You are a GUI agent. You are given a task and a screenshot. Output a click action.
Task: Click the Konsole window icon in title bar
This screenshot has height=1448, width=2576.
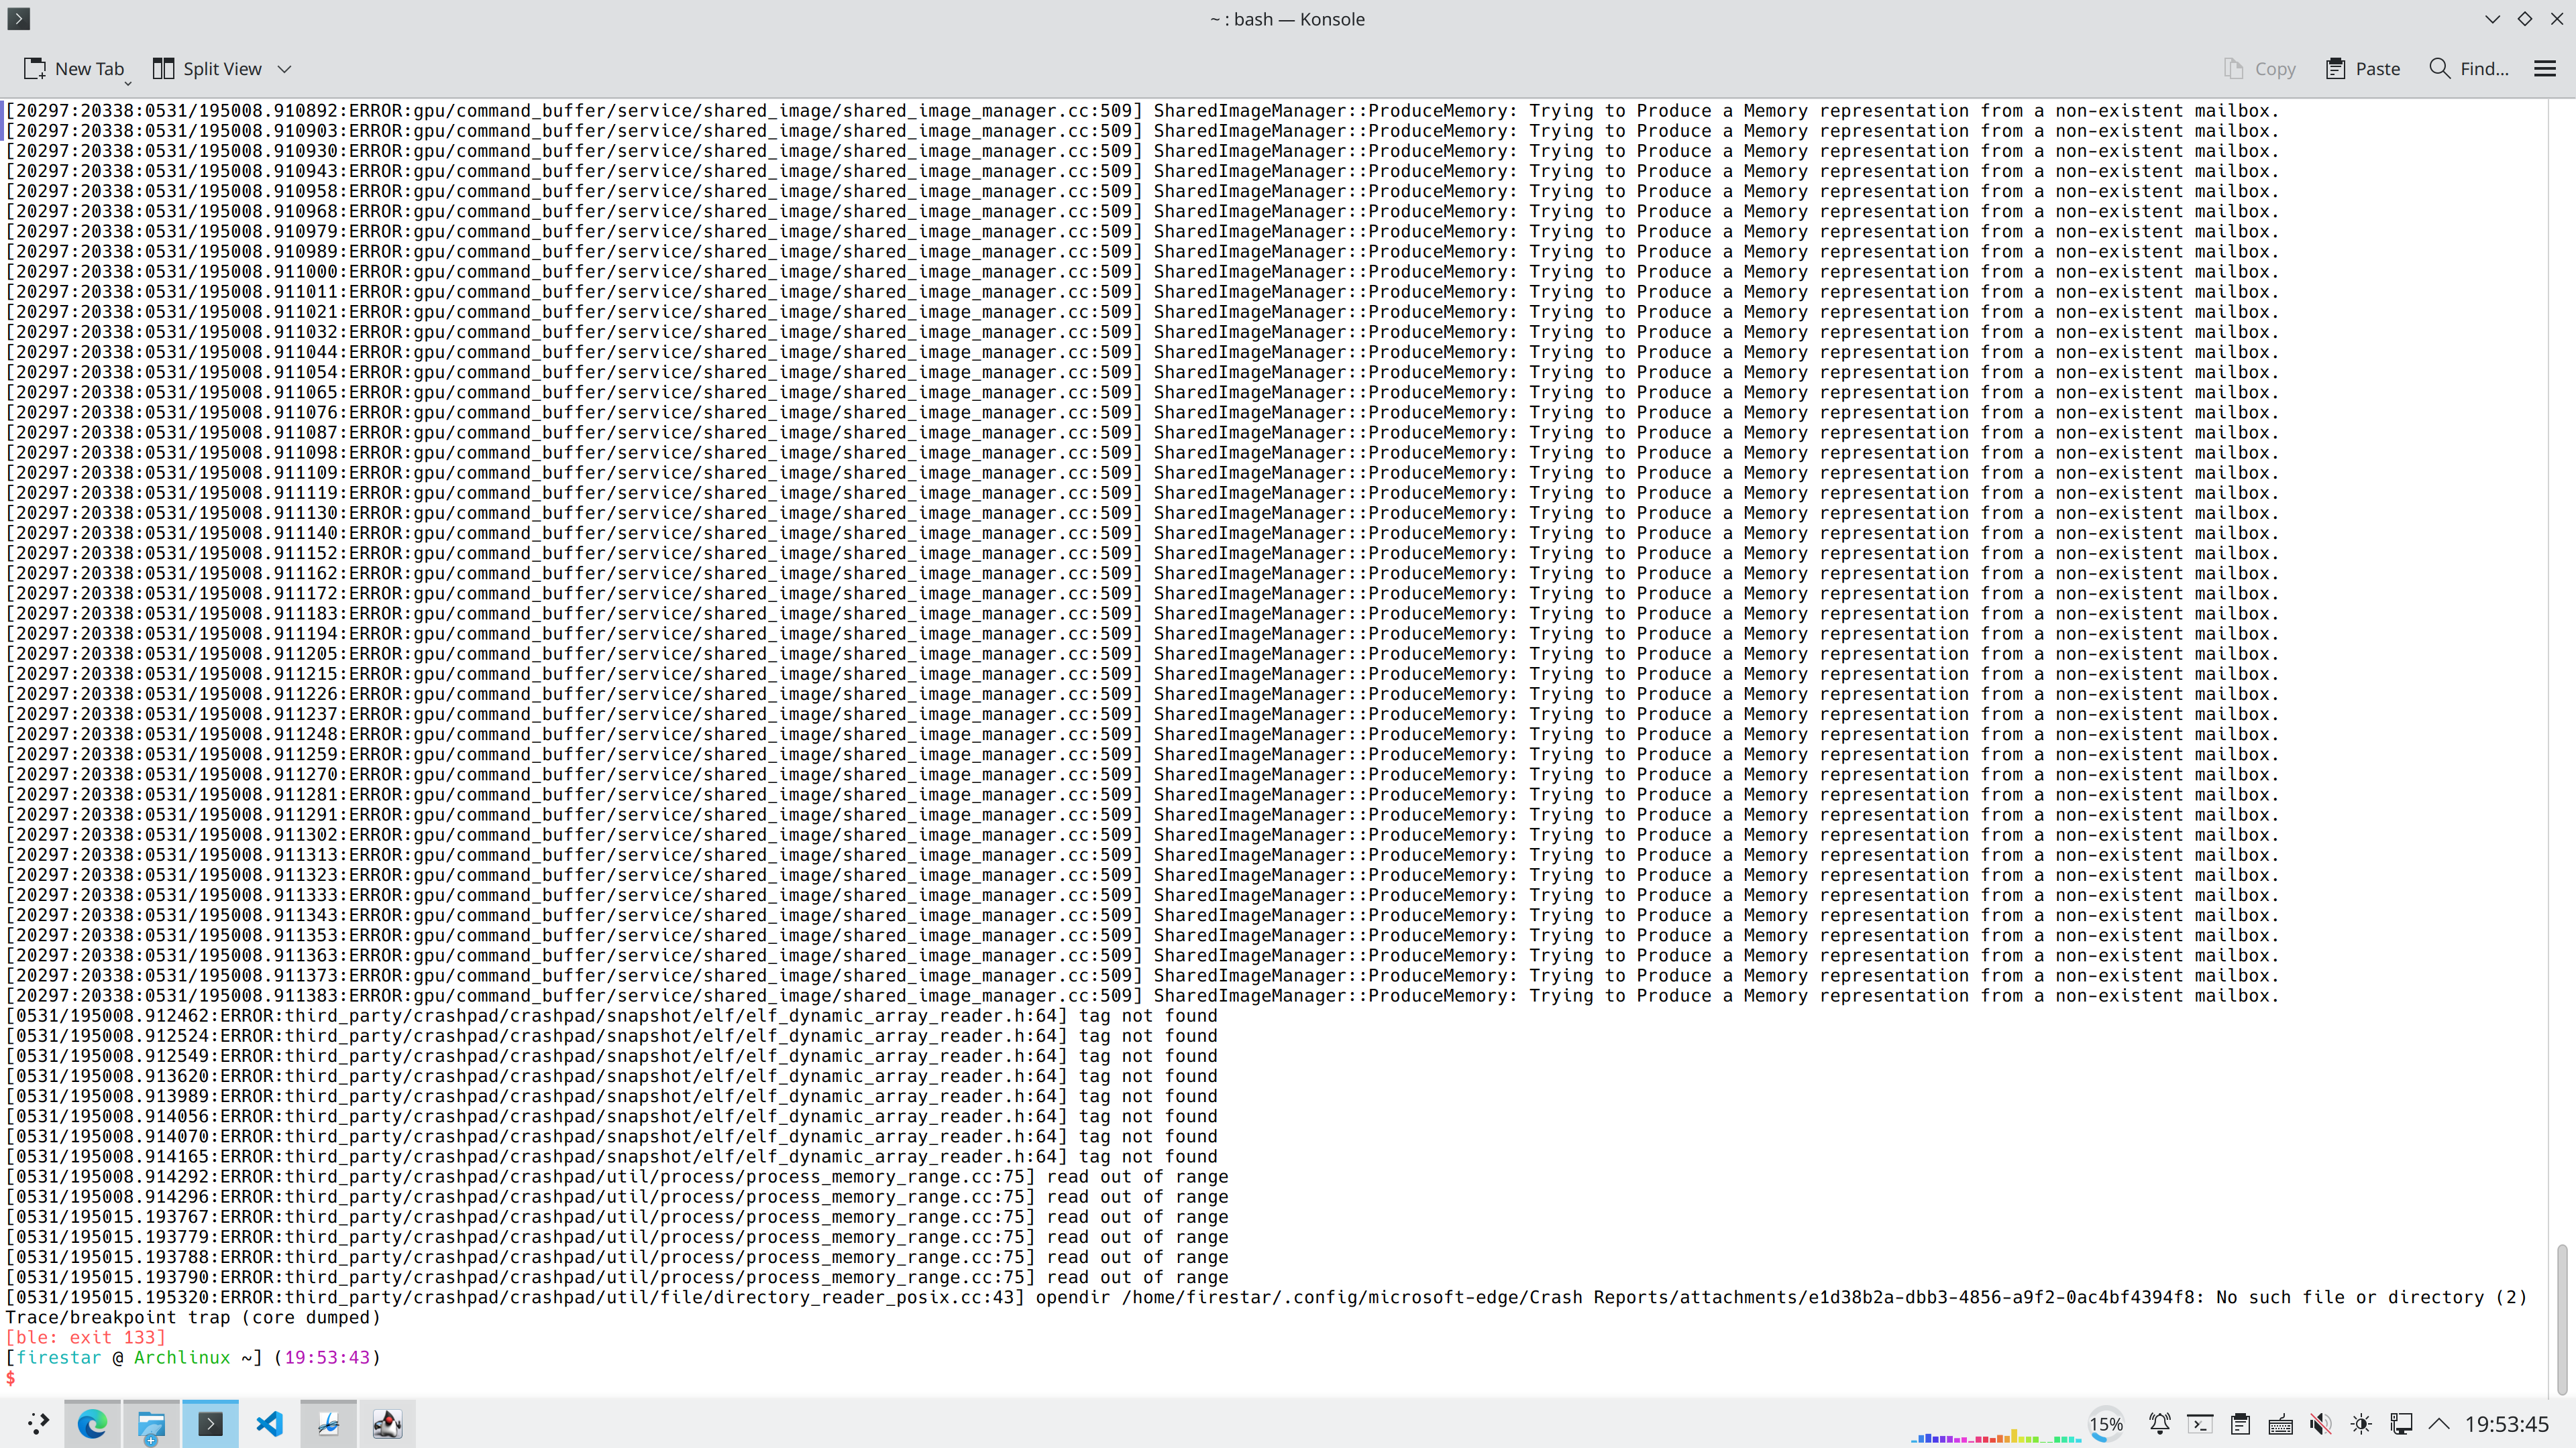click(19, 19)
